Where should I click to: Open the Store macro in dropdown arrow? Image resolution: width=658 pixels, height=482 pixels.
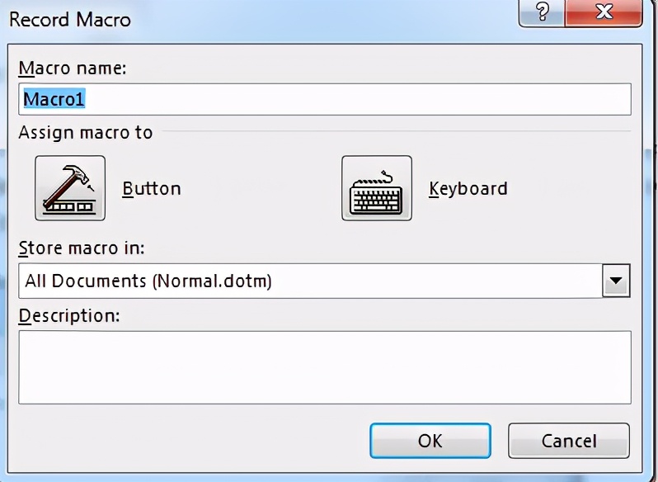[x=616, y=281]
